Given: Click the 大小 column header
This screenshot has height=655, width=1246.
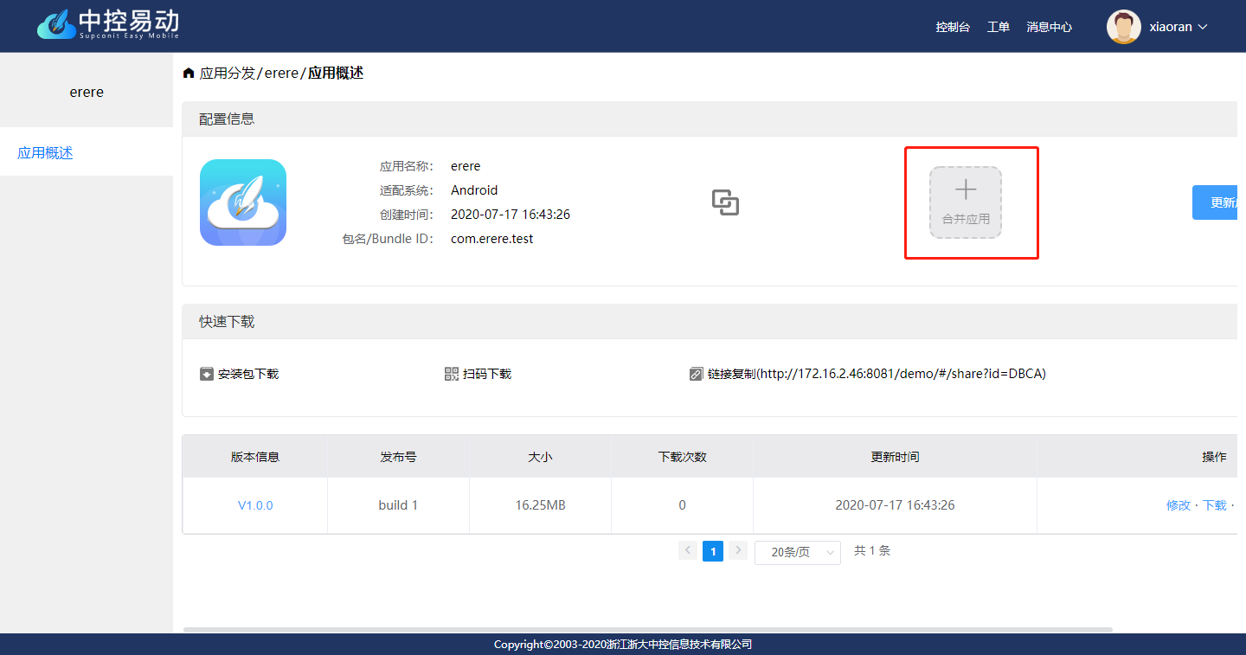Looking at the screenshot, I should 540,457.
